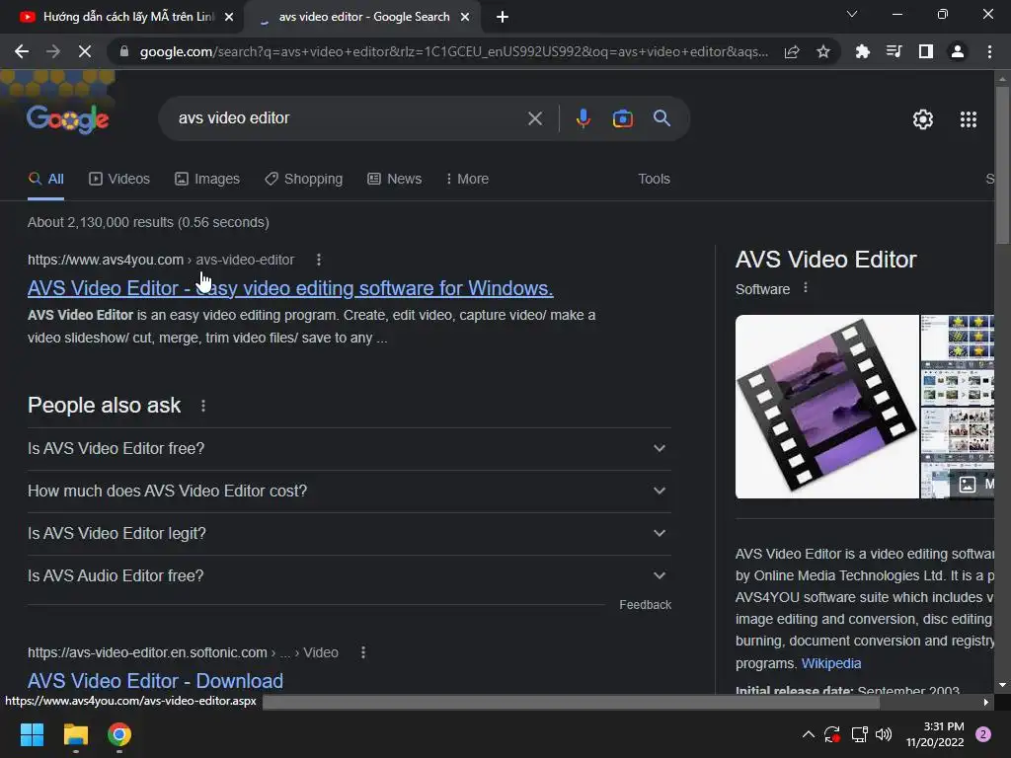
Task: Open the AVS Video Editor logo thumbnail
Action: click(826, 406)
